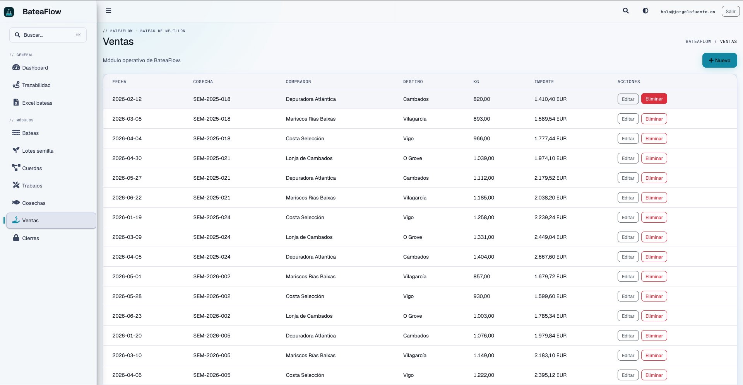Select the 2.179,52 EUR amount cell

pos(550,178)
